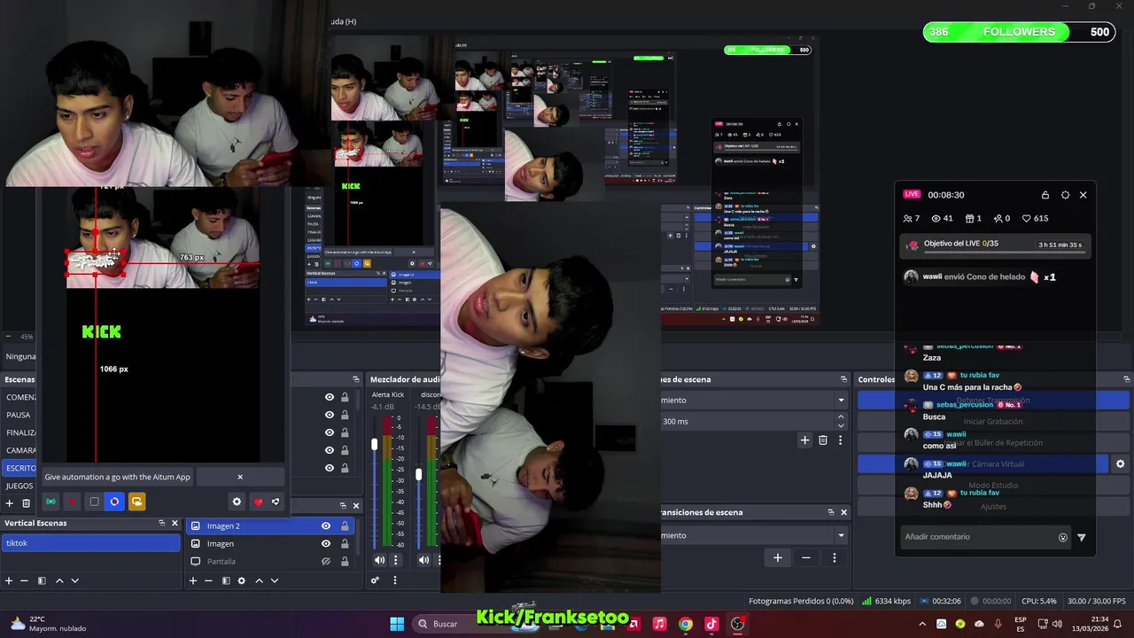
Task: Click Give automation a go with Aitum App
Action: [117, 477]
